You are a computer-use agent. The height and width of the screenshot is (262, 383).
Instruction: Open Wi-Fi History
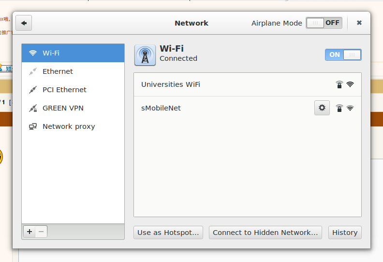point(345,233)
